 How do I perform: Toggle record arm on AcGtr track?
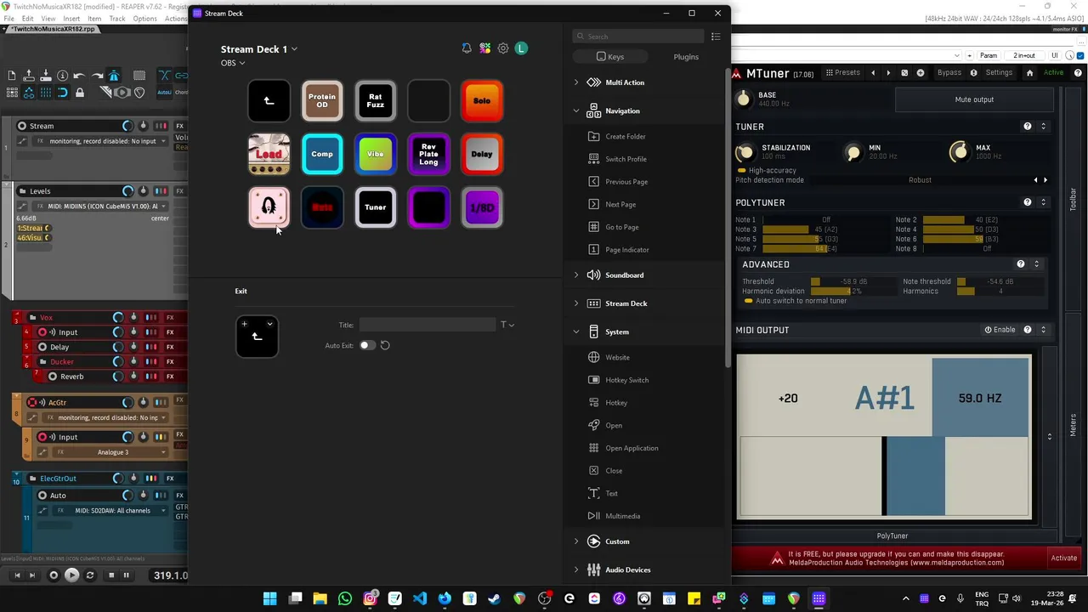(x=31, y=402)
